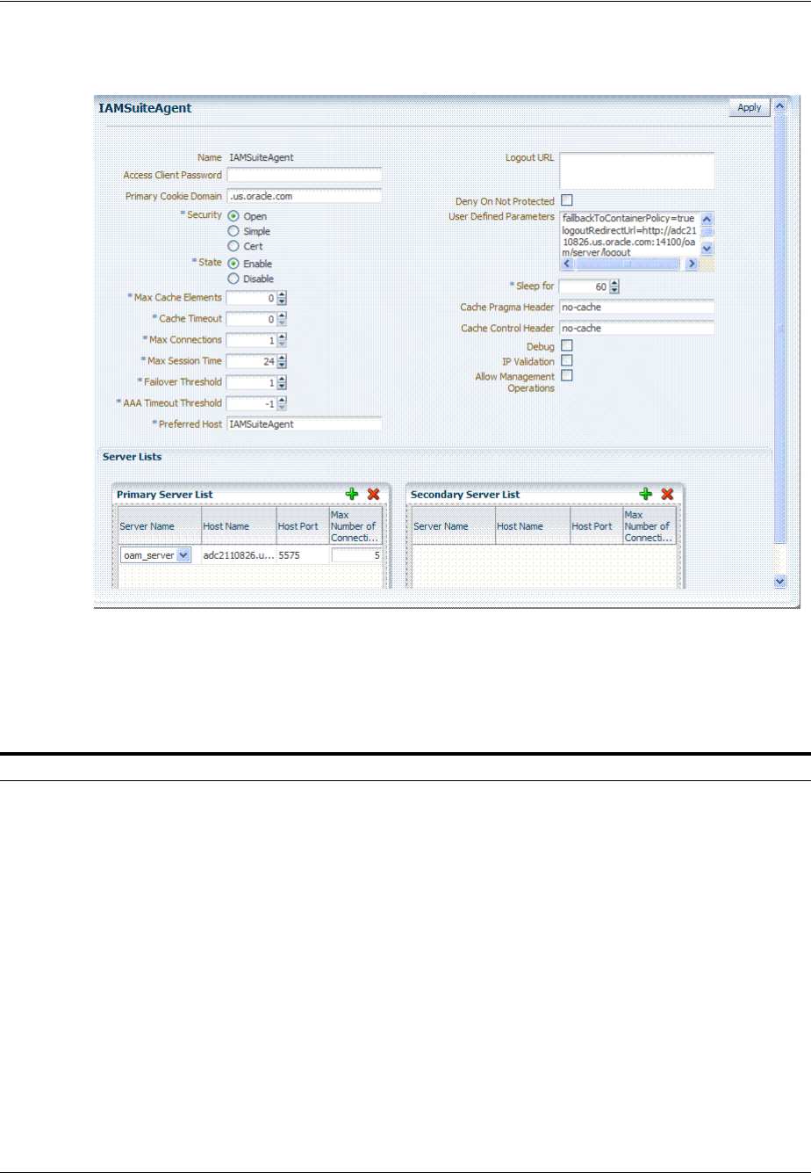Click Server Name header in Secondary Server List

(x=452, y=526)
